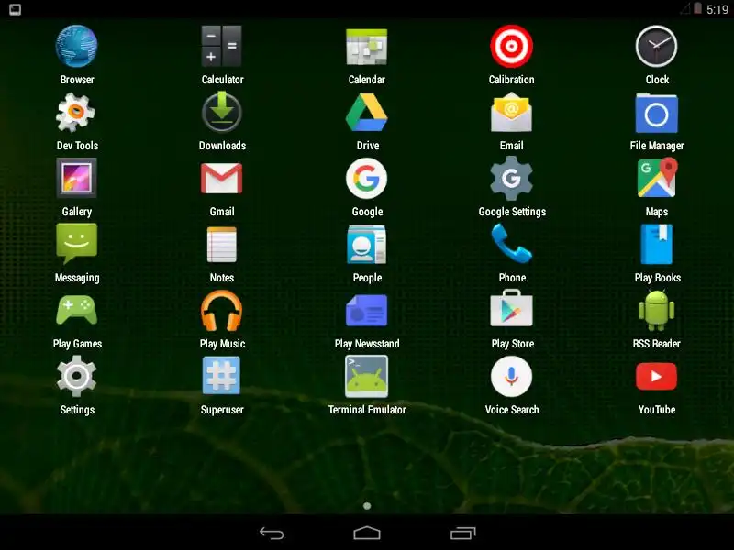Launch the People contacts app

click(x=366, y=245)
